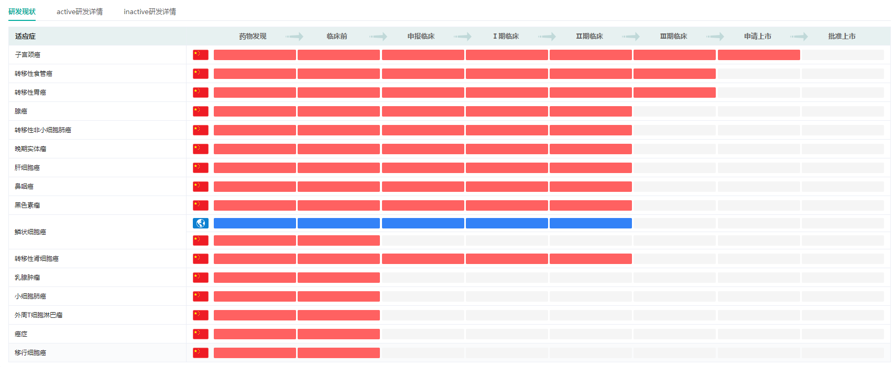The image size is (895, 367).
Task: Select the 转移性胃癌 indication
Action: tap(30, 93)
